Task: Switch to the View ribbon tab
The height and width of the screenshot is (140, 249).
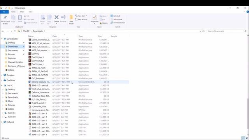Action: (30, 12)
